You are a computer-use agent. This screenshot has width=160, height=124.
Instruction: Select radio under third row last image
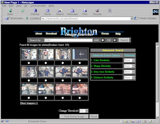[x=80, y=98]
